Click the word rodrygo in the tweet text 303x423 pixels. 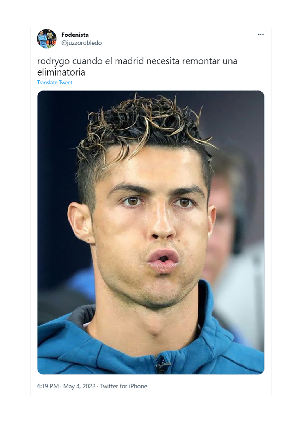point(53,61)
